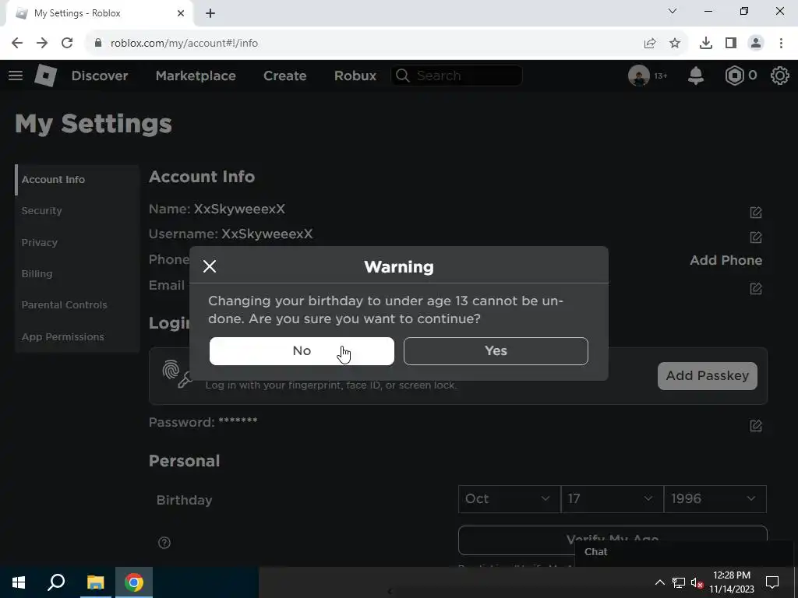Viewport: 798px width, 598px height.
Task: Open the Chrome profile icon
Action: point(756,44)
